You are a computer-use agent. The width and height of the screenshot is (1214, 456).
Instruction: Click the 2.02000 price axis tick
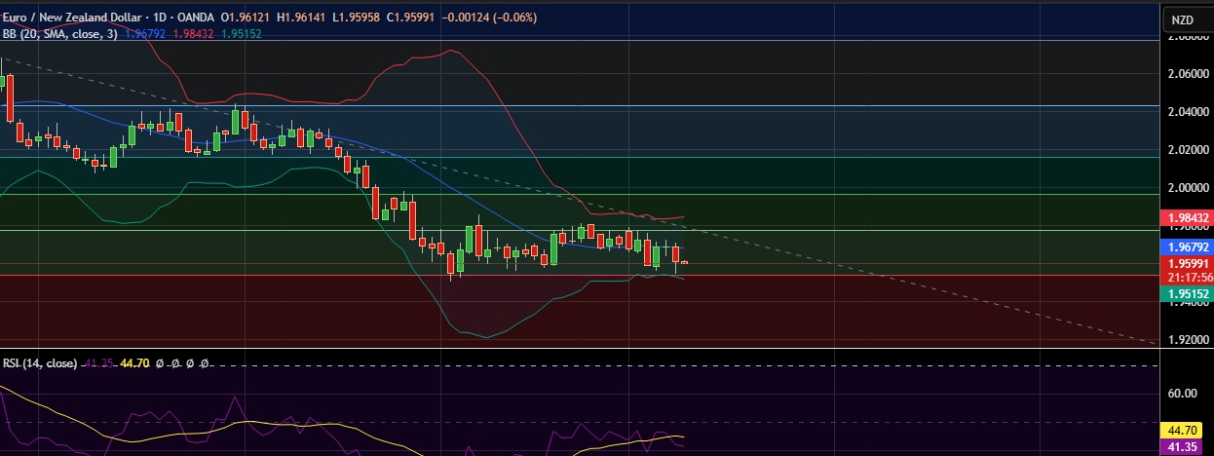click(1189, 149)
